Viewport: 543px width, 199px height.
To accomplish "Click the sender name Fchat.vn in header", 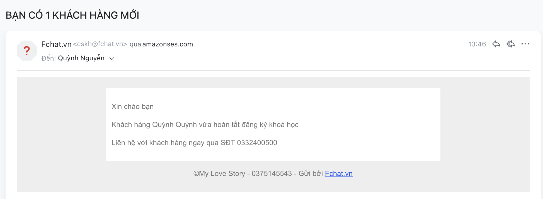I will pos(56,44).
